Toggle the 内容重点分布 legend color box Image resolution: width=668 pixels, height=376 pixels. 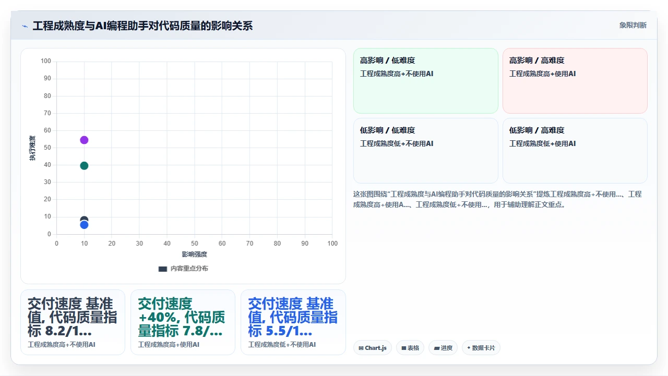click(163, 269)
